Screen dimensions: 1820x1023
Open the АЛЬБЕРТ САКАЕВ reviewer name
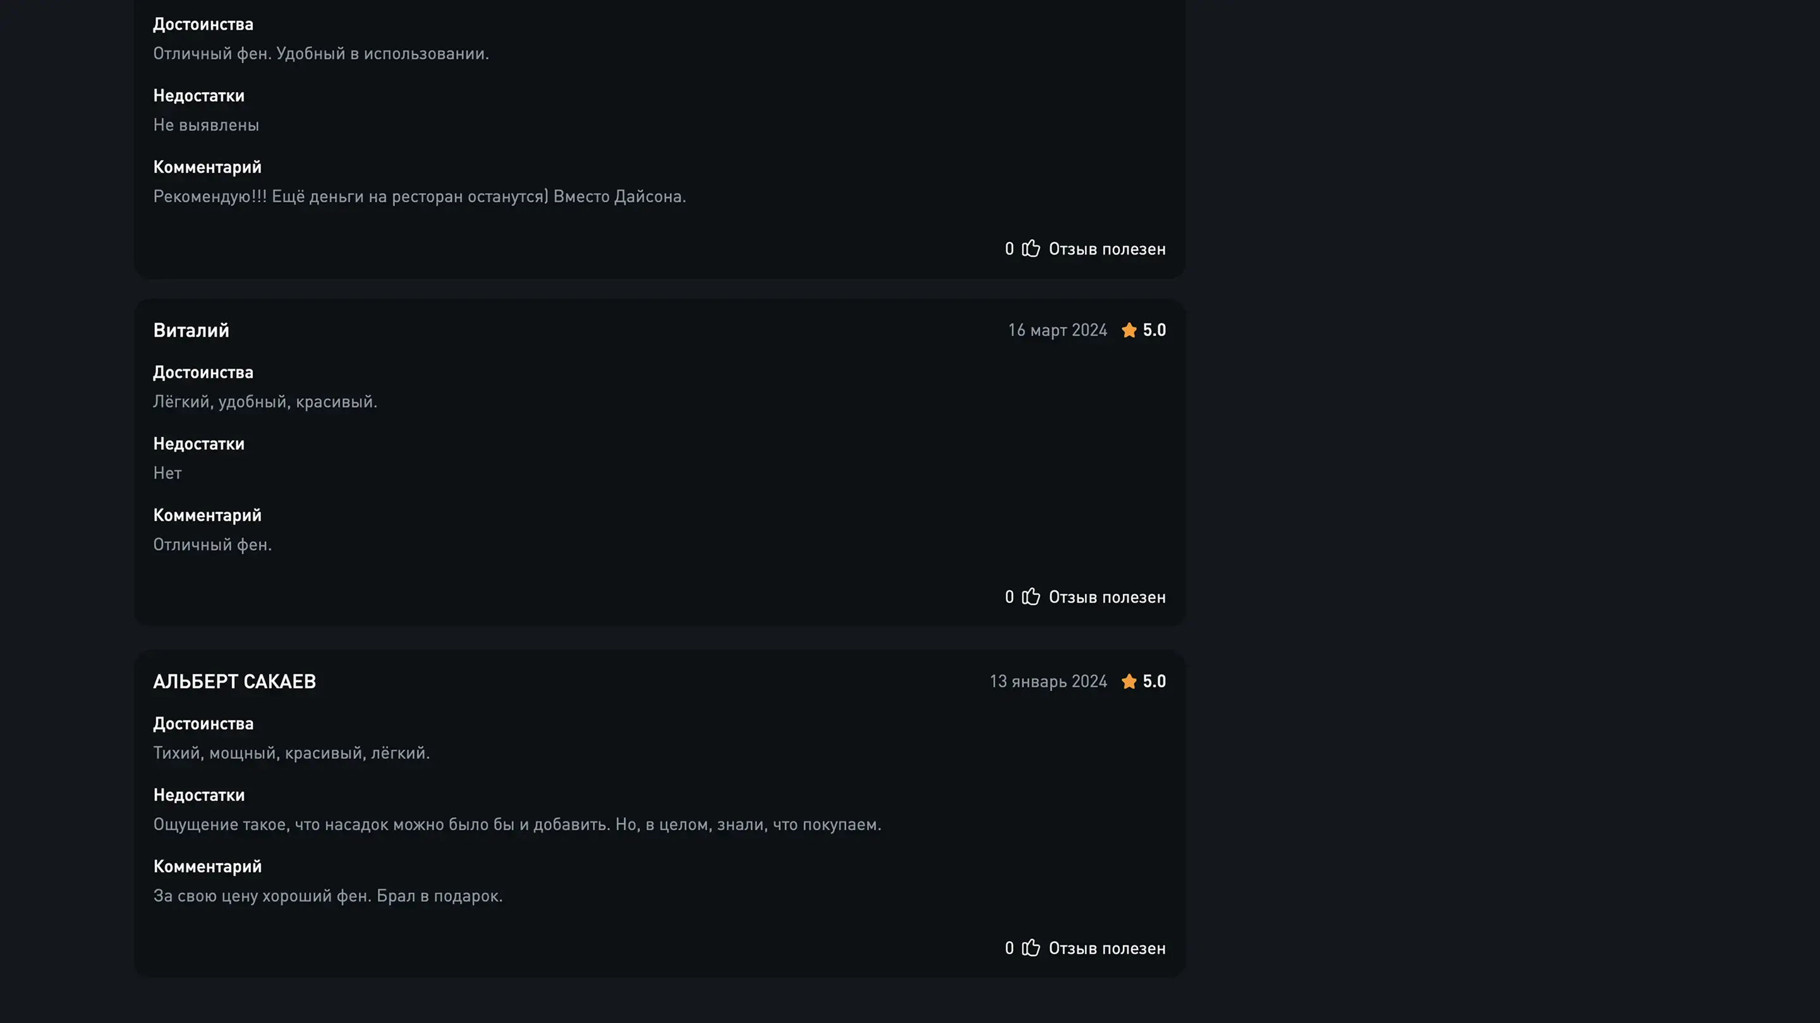point(234,681)
